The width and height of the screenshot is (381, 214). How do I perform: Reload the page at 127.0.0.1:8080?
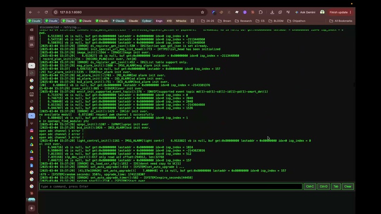point(46,12)
